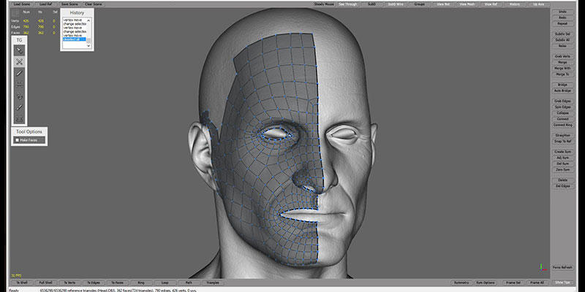Click the Collapse button
Image resolution: width=585 pixels, height=292 pixels.
pos(562,113)
